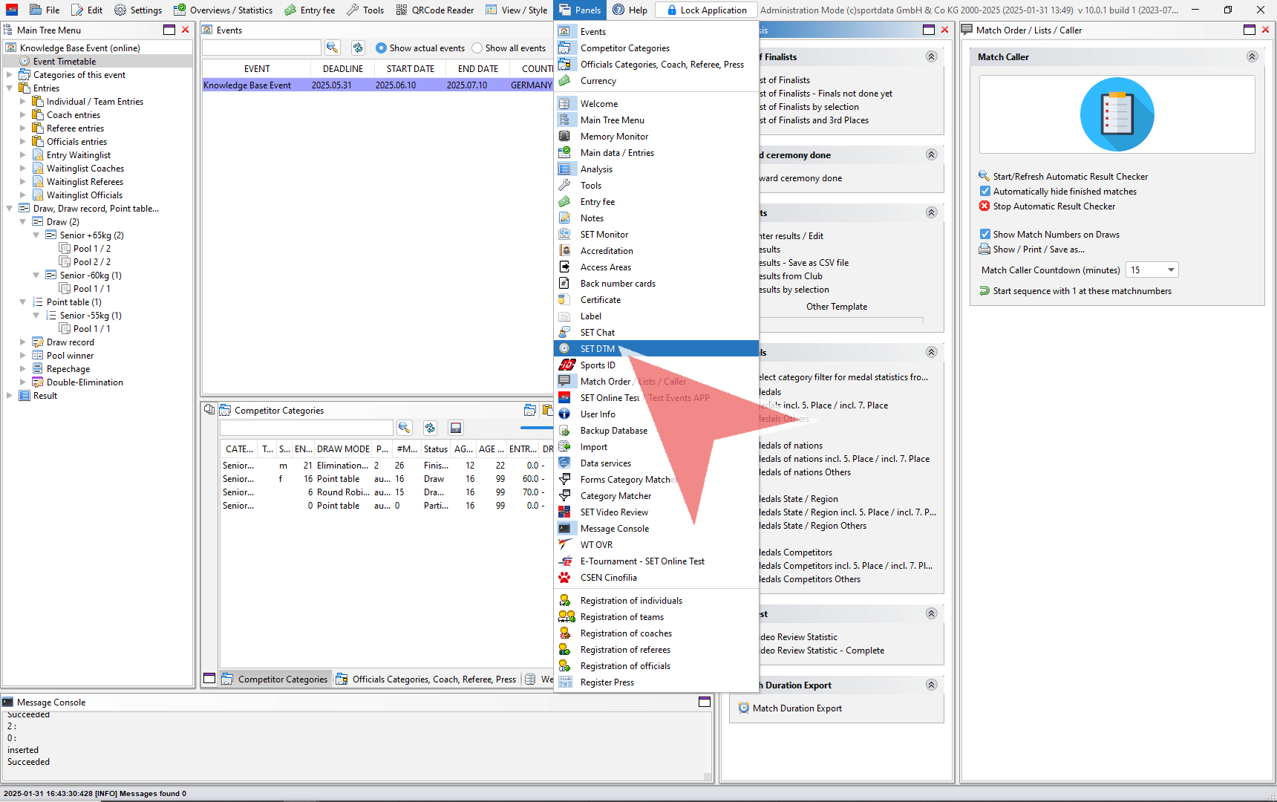The width and height of the screenshot is (1277, 802).
Task: Select the Show all events radio button
Action: click(x=477, y=48)
